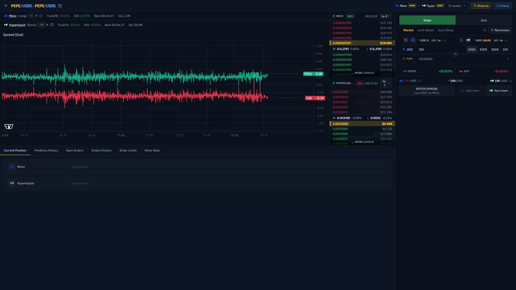Click the USD amount input field
This screenshot has width=516, height=290.
(441, 50)
